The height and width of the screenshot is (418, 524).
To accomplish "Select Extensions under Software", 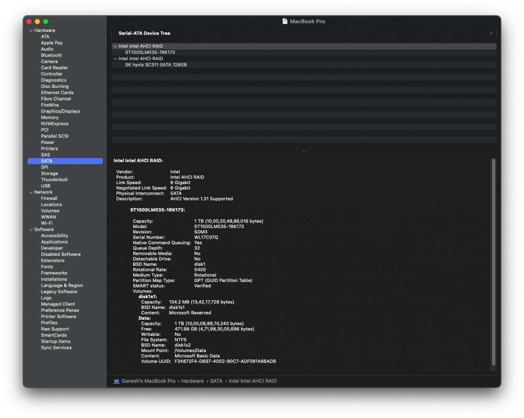I will [53, 261].
